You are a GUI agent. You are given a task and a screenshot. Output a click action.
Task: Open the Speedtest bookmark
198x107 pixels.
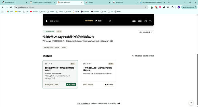tap(85, 11)
